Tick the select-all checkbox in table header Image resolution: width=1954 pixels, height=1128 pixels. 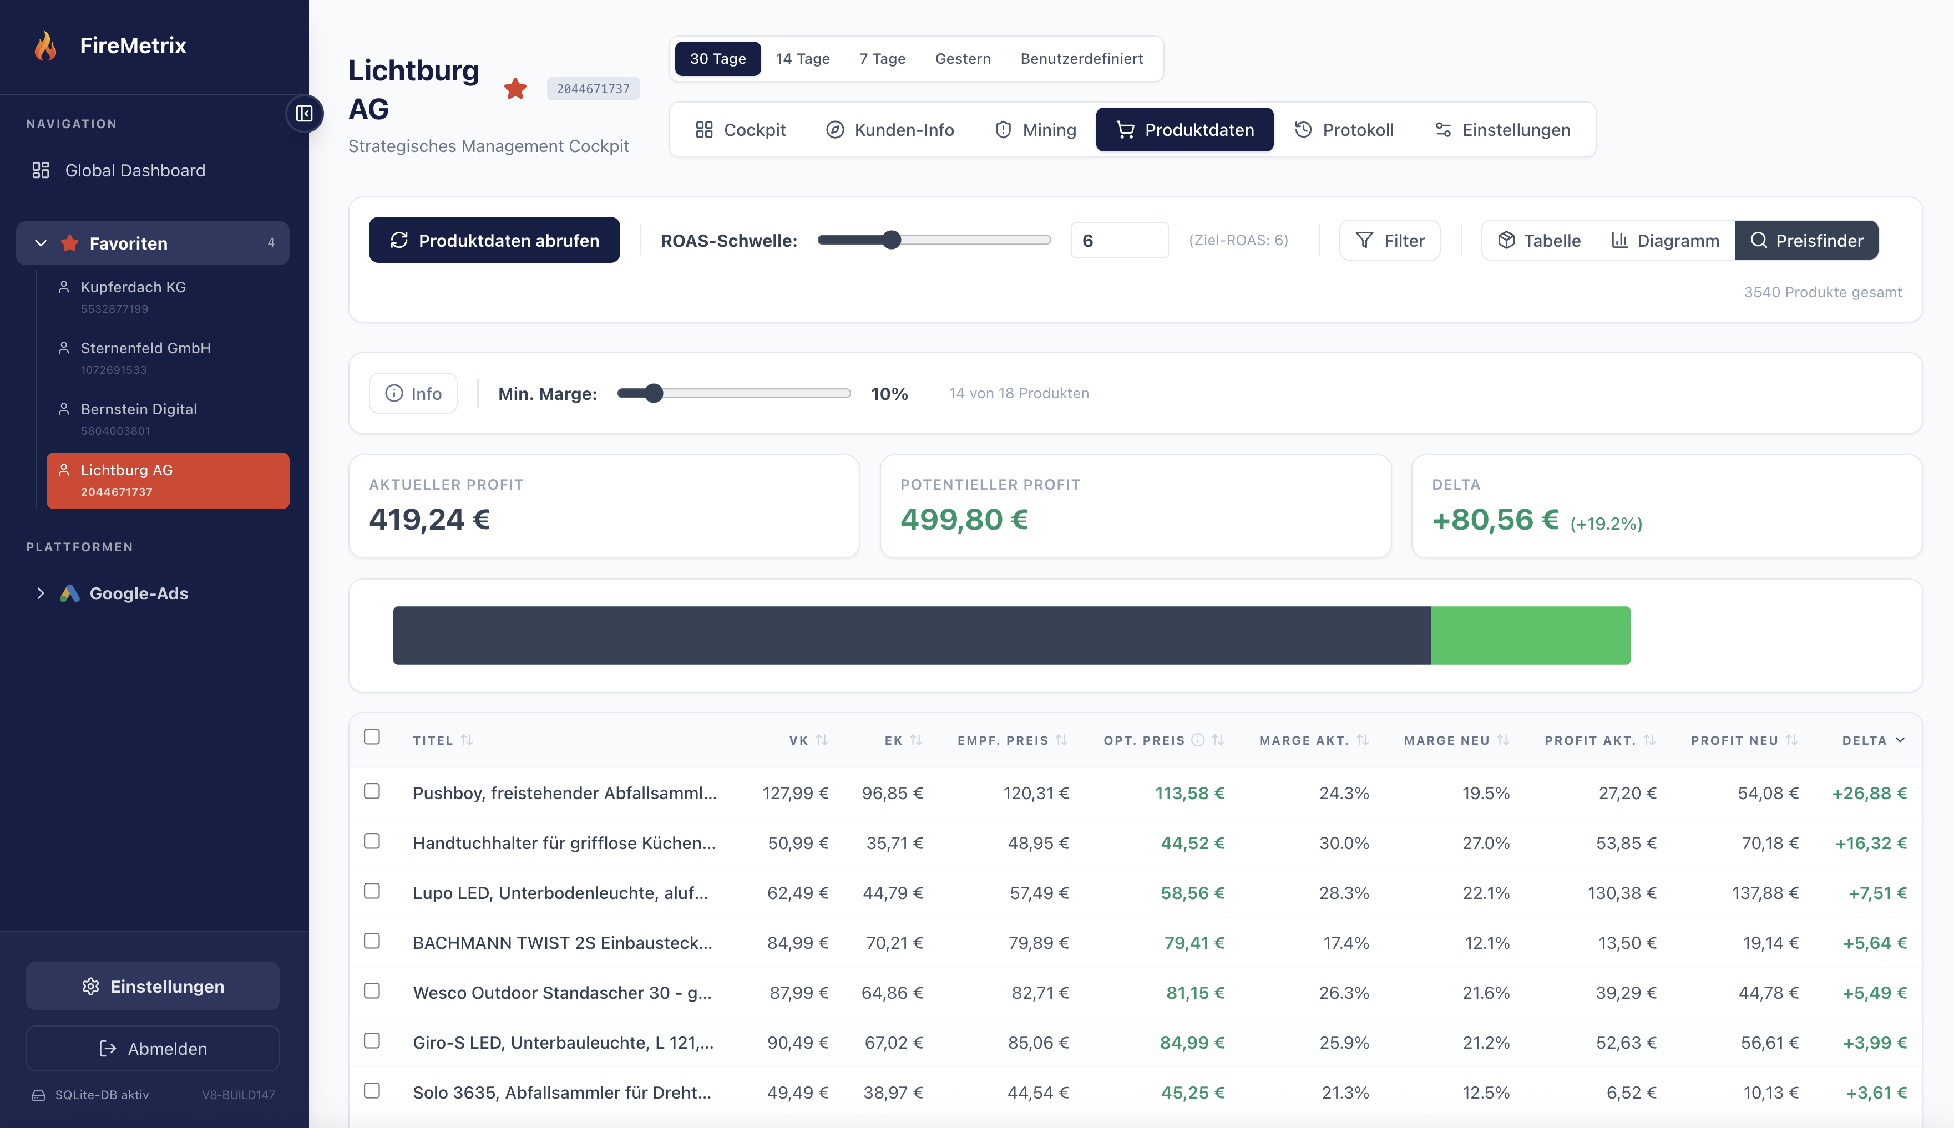point(372,737)
